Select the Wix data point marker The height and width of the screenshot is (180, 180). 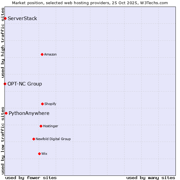39,154
